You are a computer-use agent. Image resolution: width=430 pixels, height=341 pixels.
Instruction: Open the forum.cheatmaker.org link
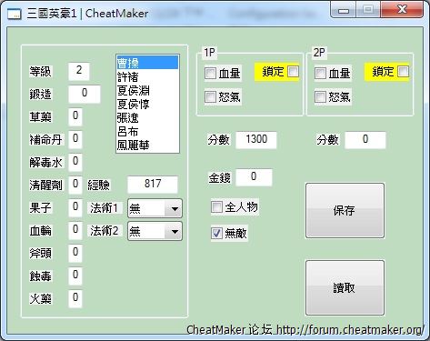(x=350, y=329)
